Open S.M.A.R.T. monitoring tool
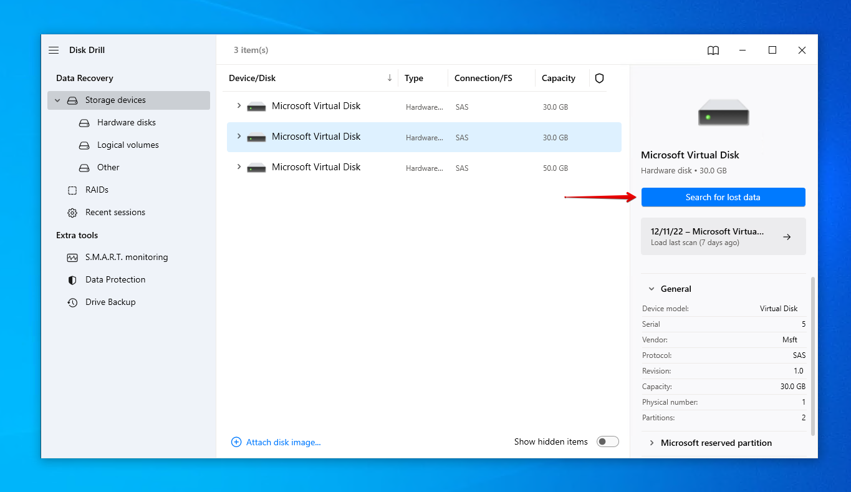 pyautogui.click(x=127, y=258)
